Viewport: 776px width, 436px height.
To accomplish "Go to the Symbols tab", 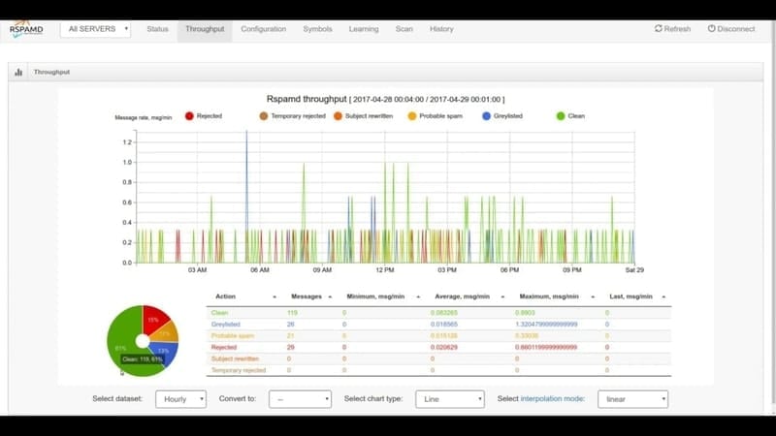I will (318, 29).
